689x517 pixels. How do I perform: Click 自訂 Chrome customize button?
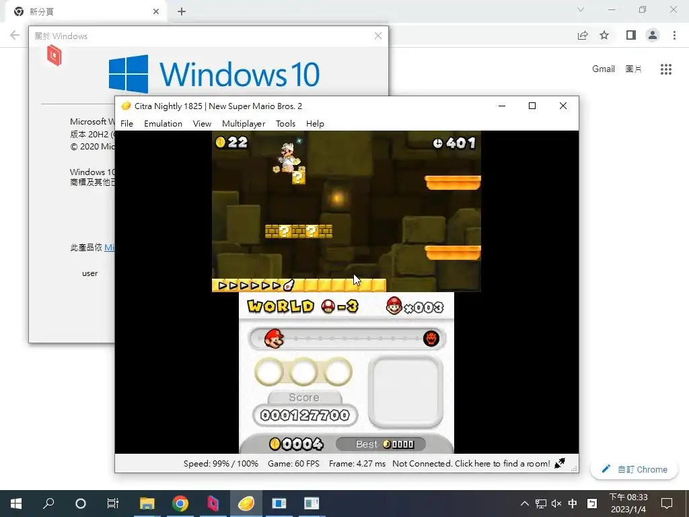635,469
